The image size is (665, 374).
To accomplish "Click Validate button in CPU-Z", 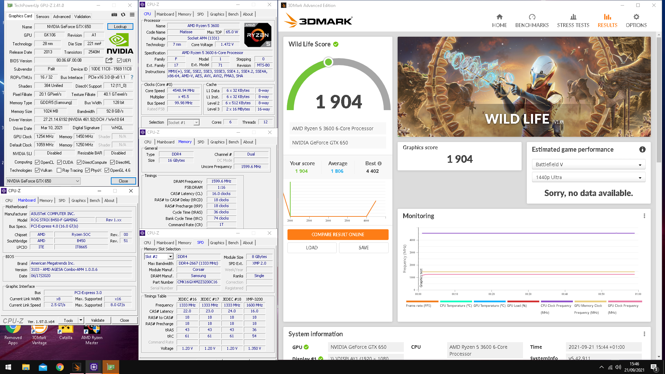I will 98,320.
